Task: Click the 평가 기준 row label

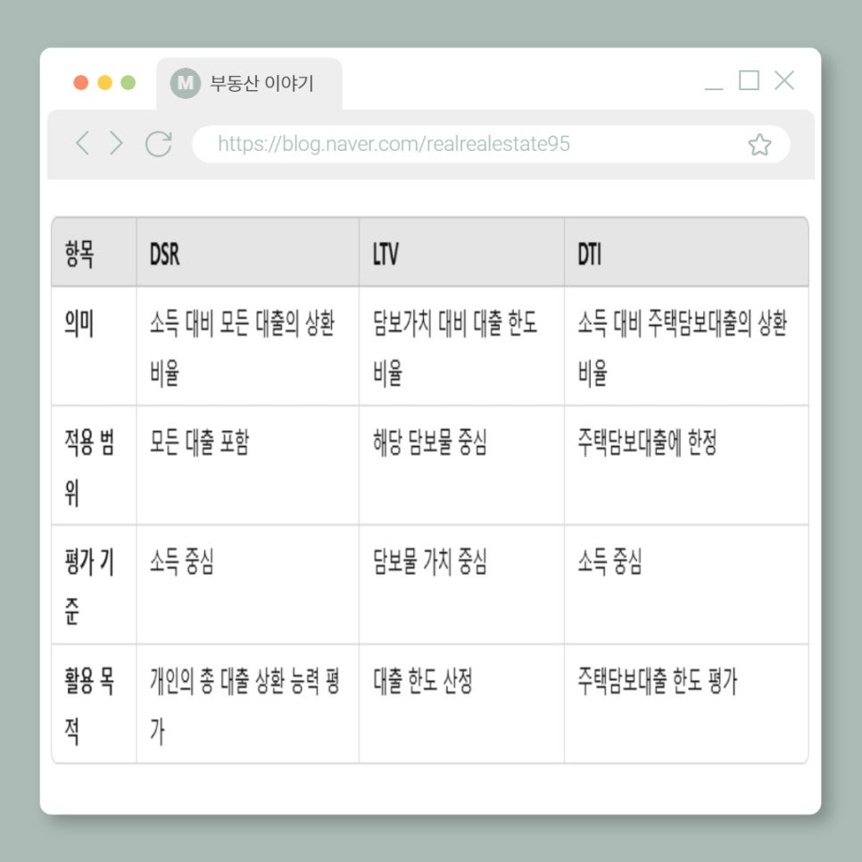Action: tap(94, 585)
